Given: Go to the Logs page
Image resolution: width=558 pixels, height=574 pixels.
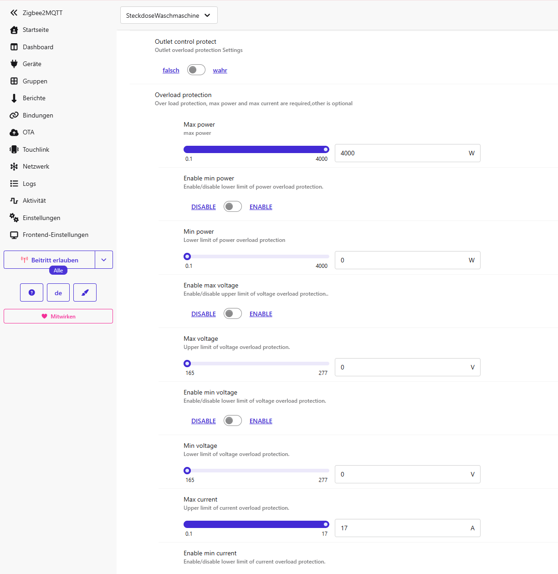Looking at the screenshot, I should pos(29,184).
